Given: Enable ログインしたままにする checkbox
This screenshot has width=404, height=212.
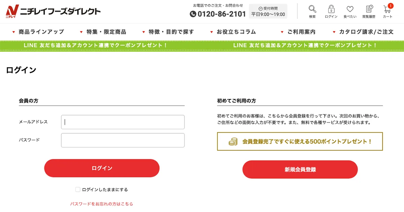Looking at the screenshot, I should point(77,189).
